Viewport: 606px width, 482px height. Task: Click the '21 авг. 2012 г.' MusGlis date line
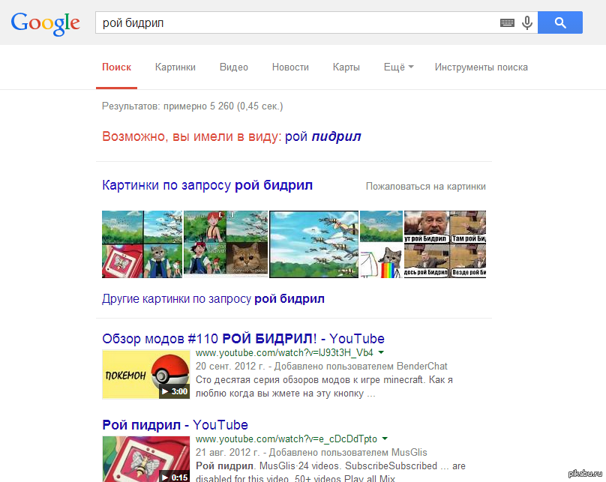pyautogui.click(x=311, y=452)
